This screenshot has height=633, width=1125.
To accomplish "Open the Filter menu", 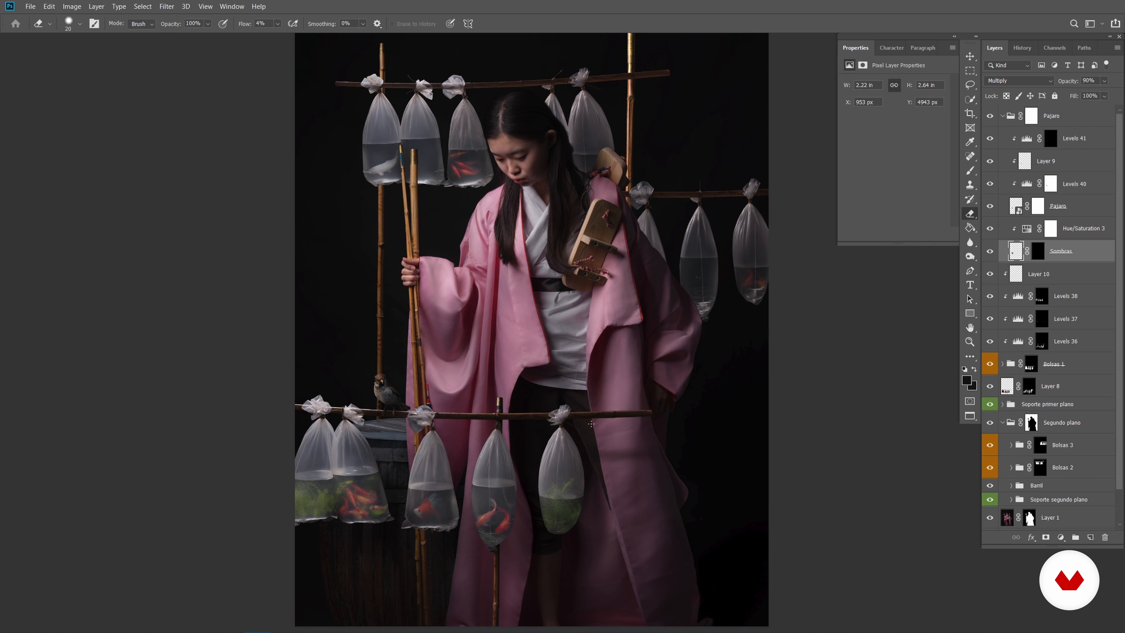I will coord(166,6).
